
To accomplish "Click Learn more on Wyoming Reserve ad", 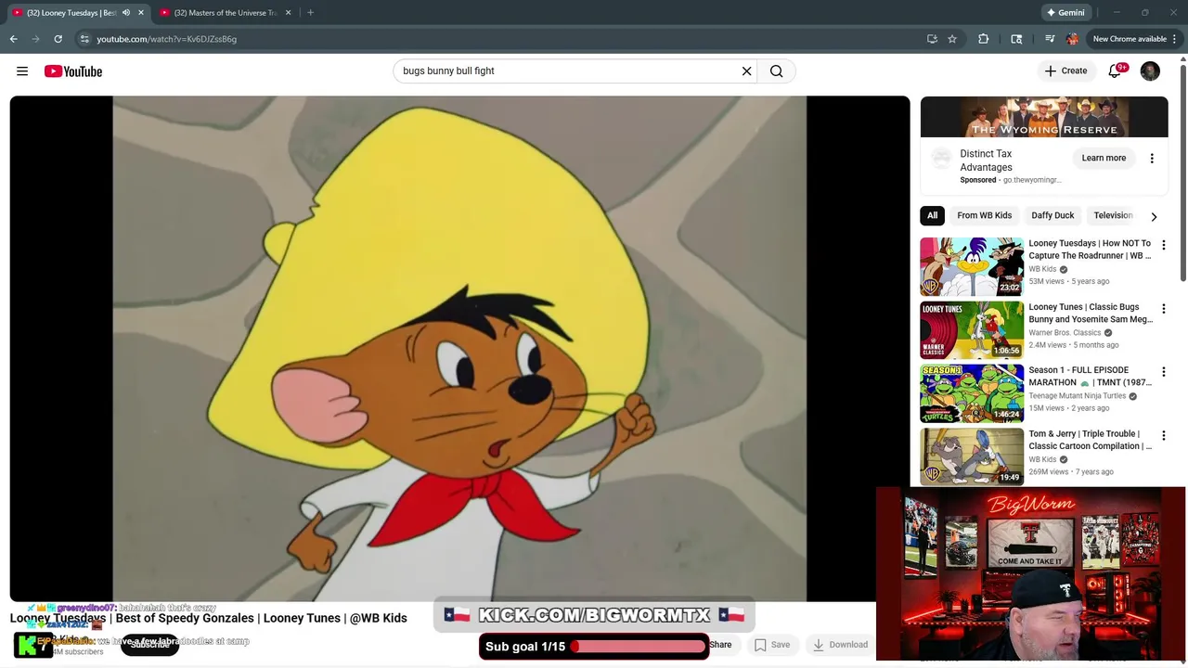I will pos(1104,158).
